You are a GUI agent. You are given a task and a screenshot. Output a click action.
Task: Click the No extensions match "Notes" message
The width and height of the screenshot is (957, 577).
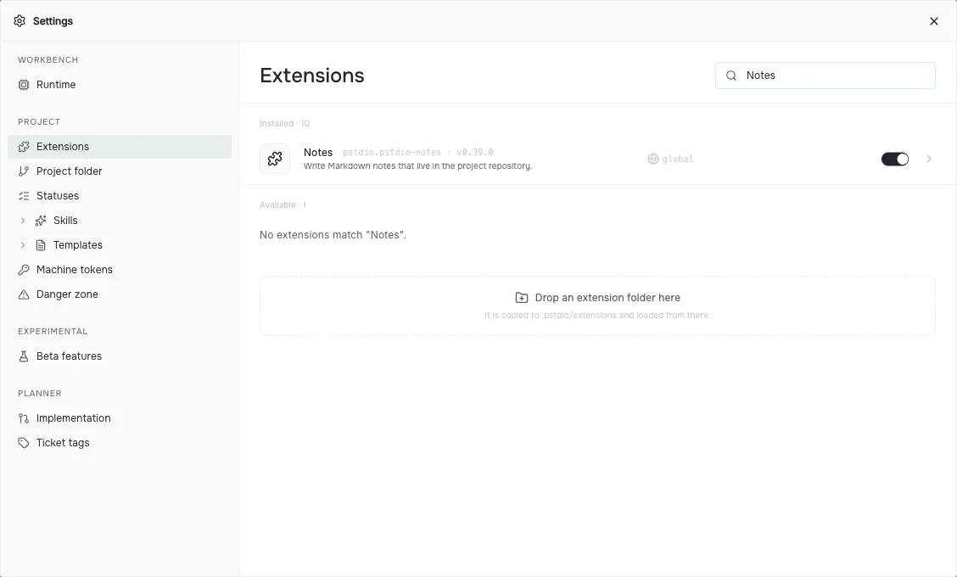coord(333,235)
